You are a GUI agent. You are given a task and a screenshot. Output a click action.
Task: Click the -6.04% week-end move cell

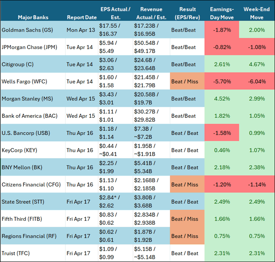point(257,82)
